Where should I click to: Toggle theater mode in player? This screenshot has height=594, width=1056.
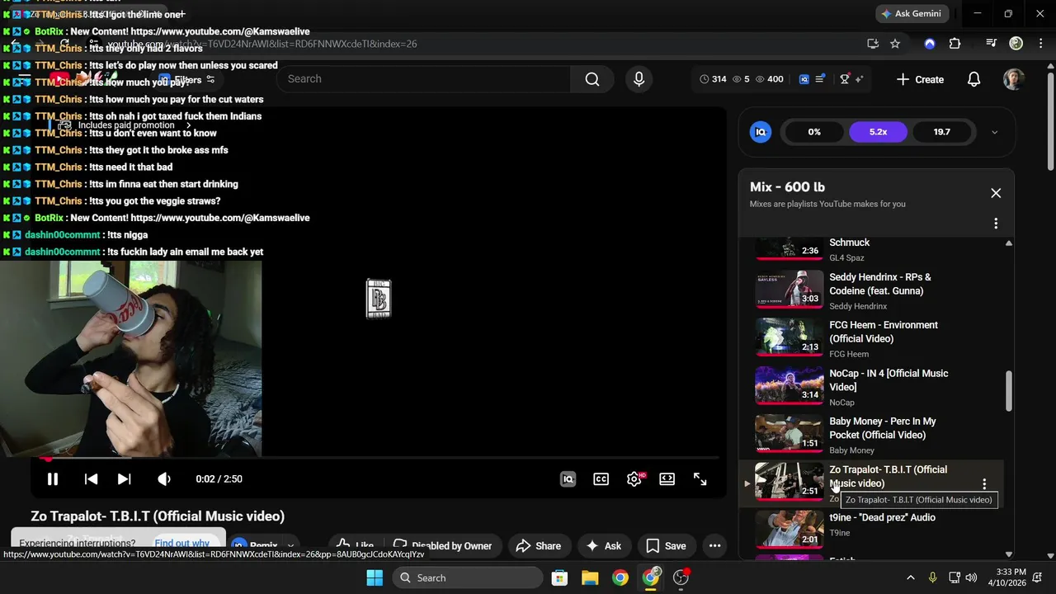667,479
